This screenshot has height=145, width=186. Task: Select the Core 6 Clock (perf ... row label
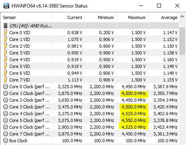point(29,127)
